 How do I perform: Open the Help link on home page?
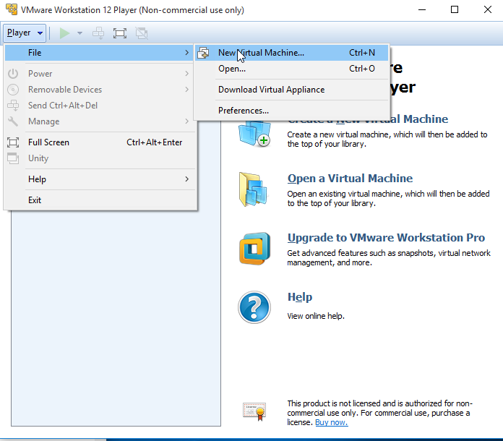coord(300,297)
